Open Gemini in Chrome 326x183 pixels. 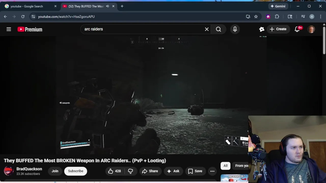point(278,6)
